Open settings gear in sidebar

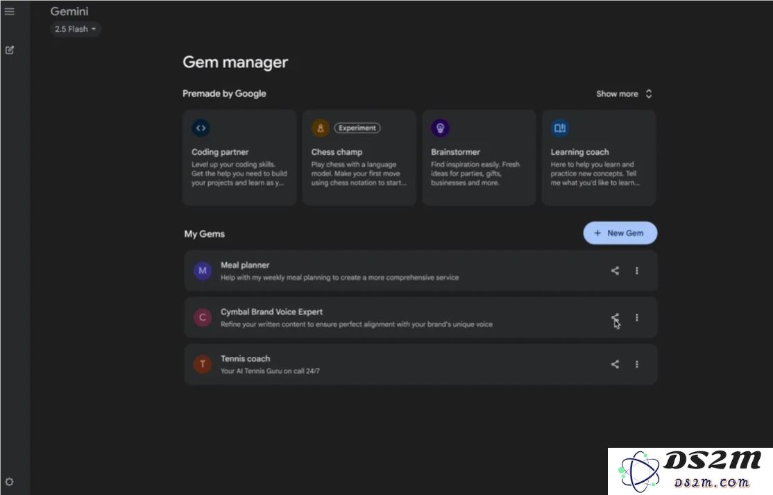click(10, 482)
